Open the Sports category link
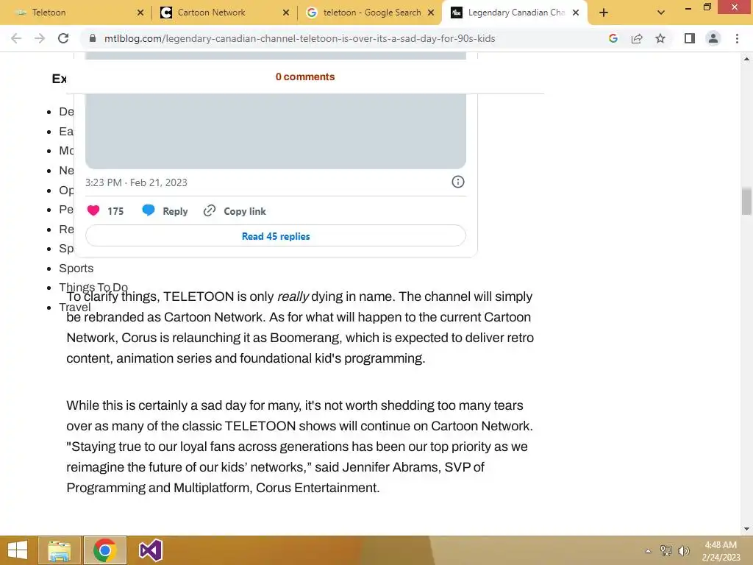753x565 pixels. coord(76,268)
